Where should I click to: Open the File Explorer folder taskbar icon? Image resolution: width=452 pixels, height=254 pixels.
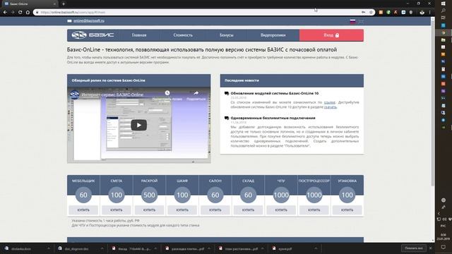[x=444, y=40]
